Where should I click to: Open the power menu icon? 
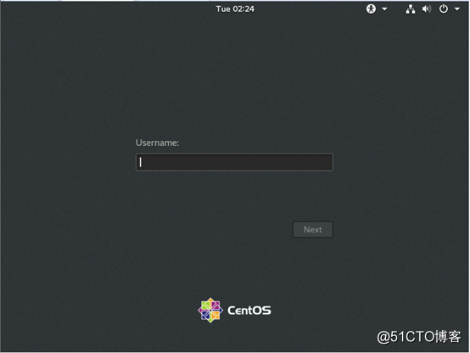click(x=444, y=9)
